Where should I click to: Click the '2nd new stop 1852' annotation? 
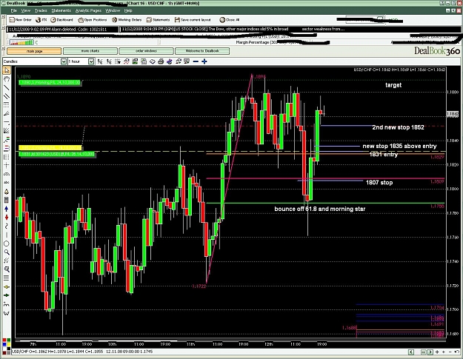pos(398,127)
